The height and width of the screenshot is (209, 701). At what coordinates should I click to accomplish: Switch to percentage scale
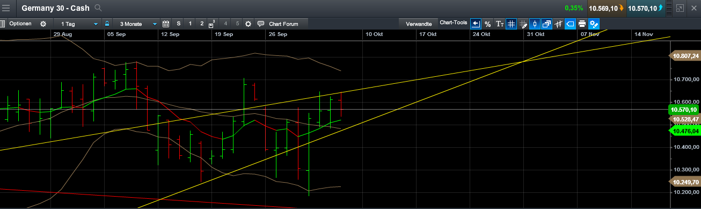tap(487, 24)
